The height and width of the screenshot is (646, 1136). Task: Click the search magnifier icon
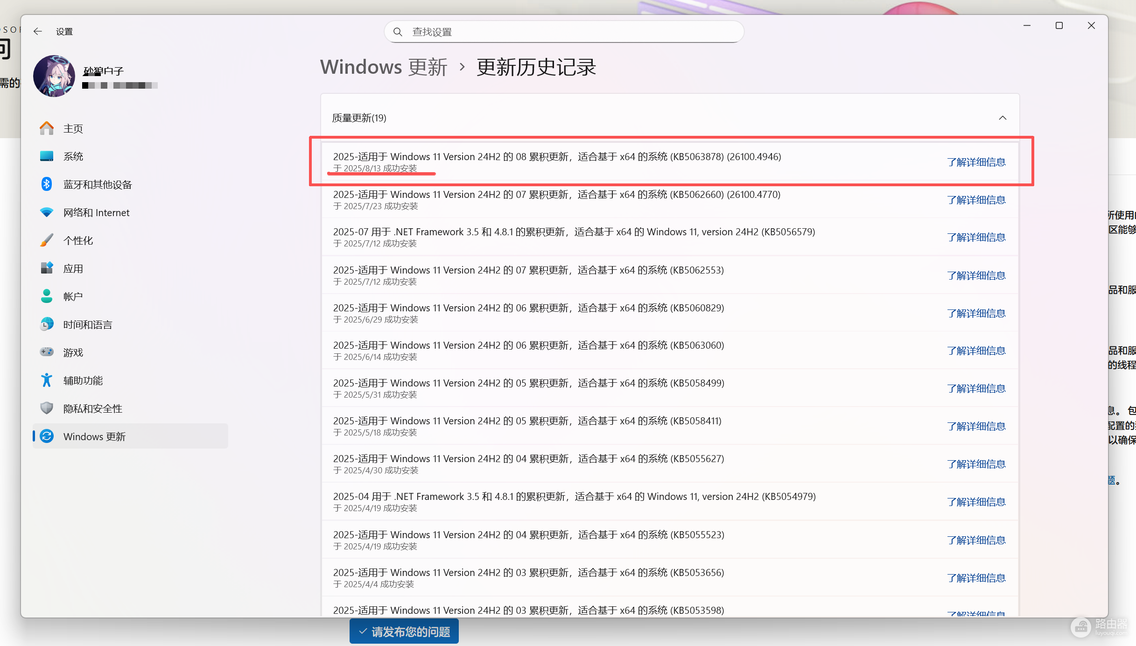[398, 32]
